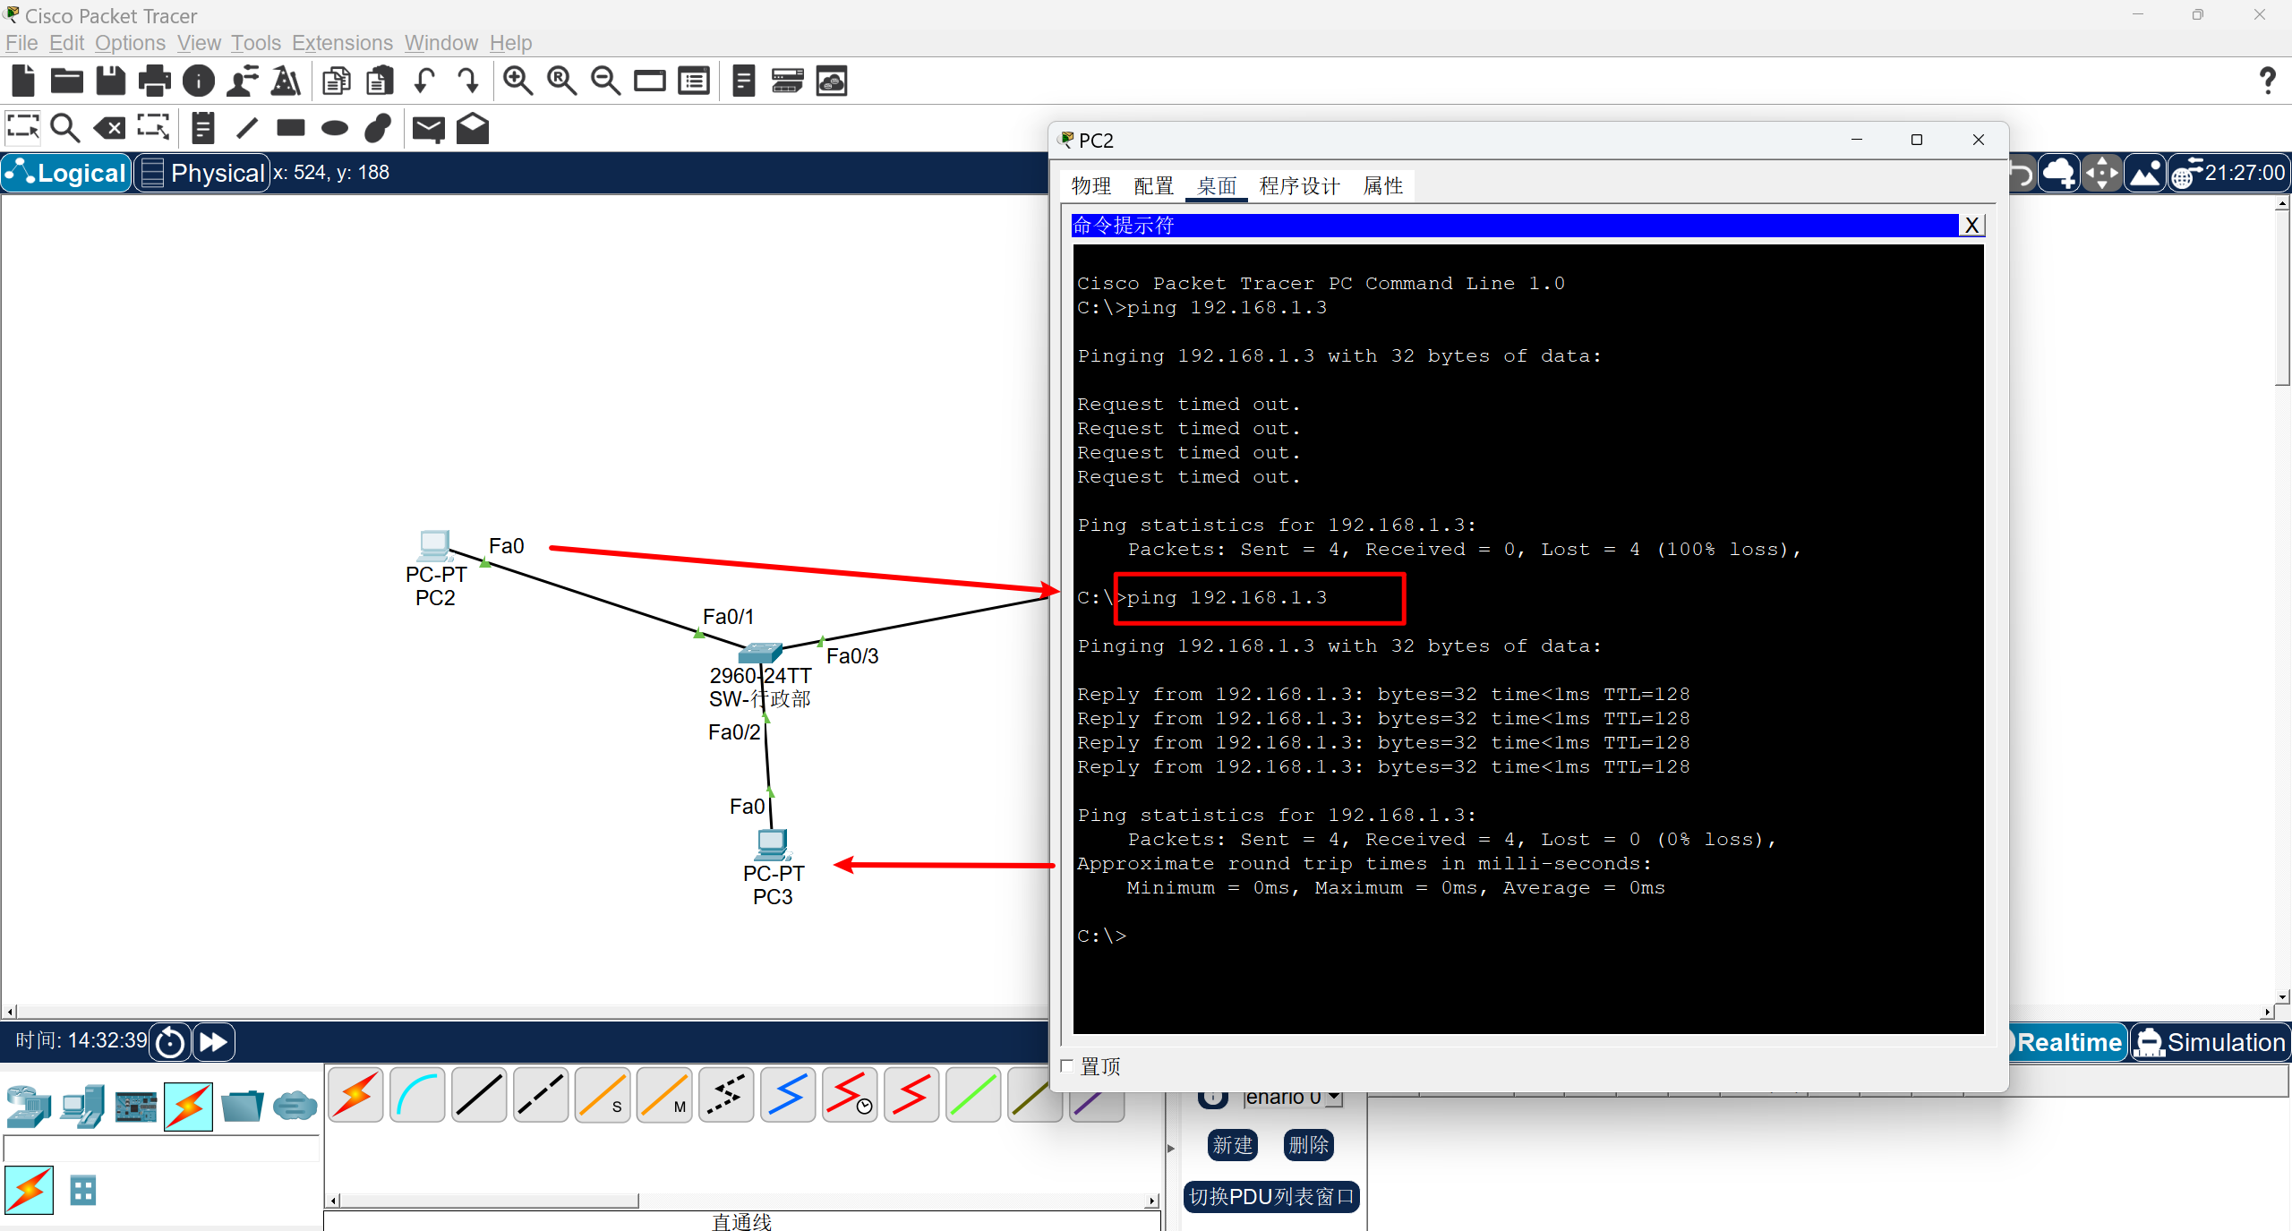Zoom in on the workspace

click(518, 81)
